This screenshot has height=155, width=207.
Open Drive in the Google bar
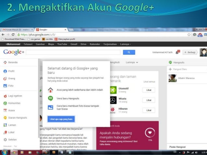tap(83, 44)
